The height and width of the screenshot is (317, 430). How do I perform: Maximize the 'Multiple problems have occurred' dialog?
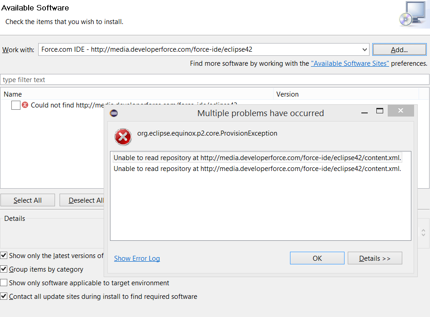coord(380,111)
